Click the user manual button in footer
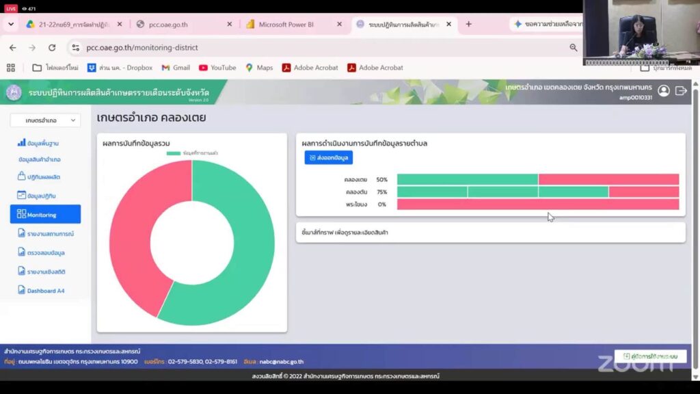The height and width of the screenshot is (394, 700). (651, 356)
